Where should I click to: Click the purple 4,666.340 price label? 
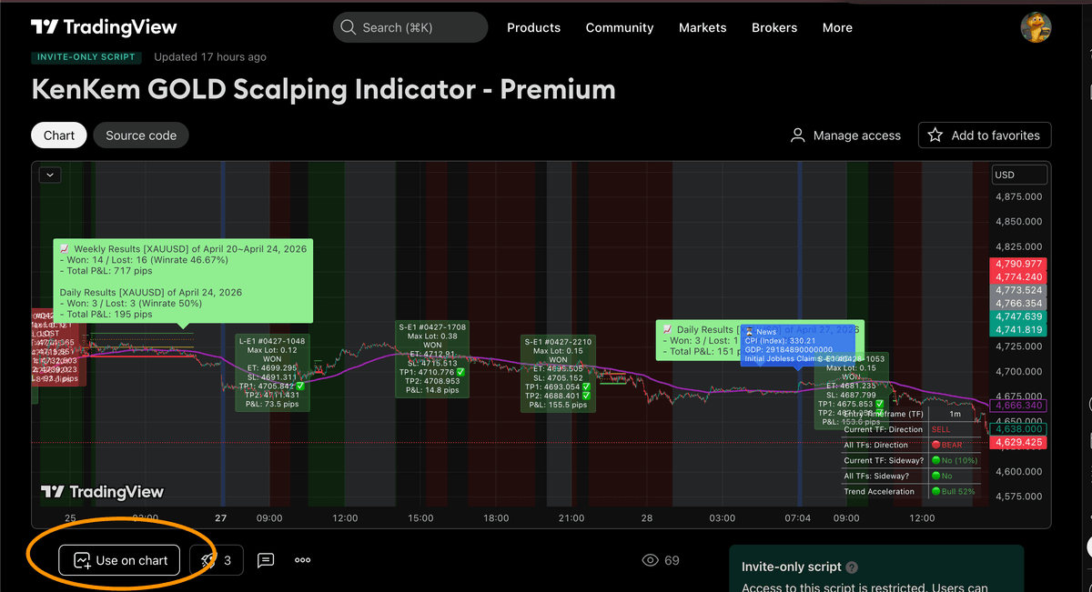click(1018, 406)
